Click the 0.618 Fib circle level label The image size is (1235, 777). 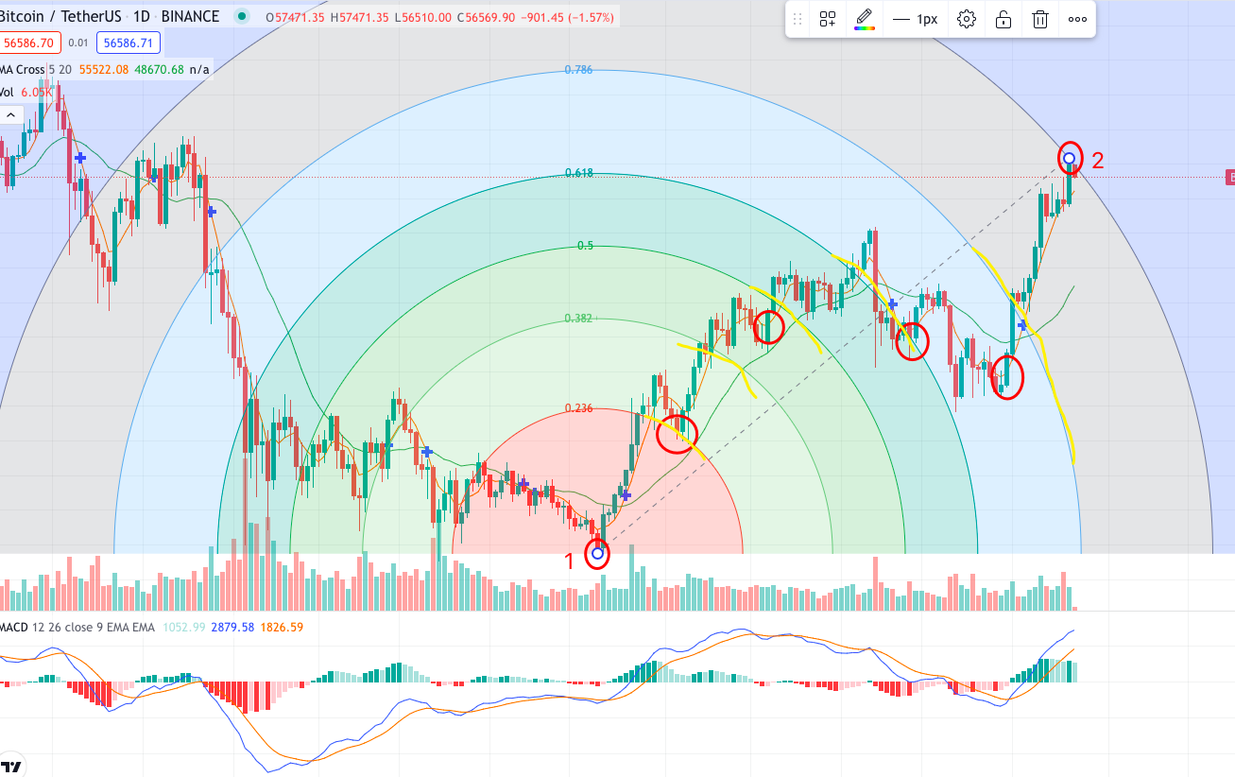click(x=578, y=173)
